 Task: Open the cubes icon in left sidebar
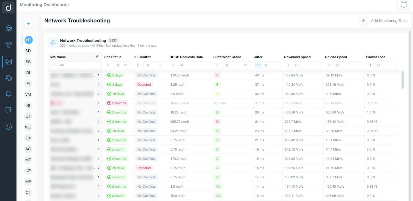9,45
